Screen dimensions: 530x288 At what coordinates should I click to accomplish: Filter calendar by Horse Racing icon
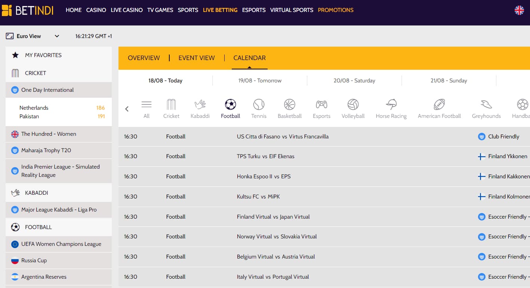[x=391, y=104]
